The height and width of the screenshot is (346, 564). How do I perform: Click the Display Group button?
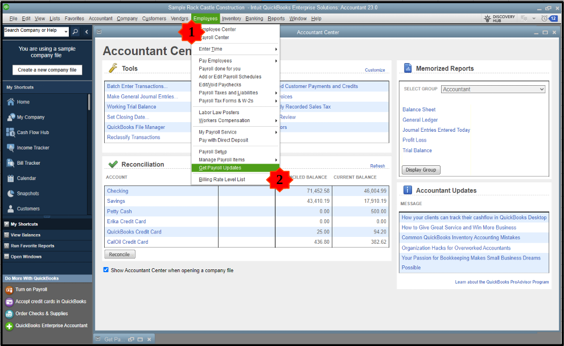pyautogui.click(x=421, y=170)
